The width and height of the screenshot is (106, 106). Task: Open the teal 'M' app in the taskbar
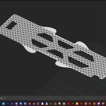click(21, 104)
